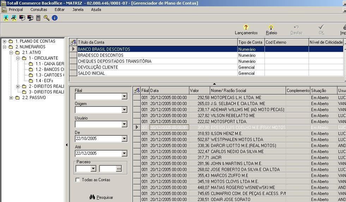Open the Editar menu

coord(60,10)
